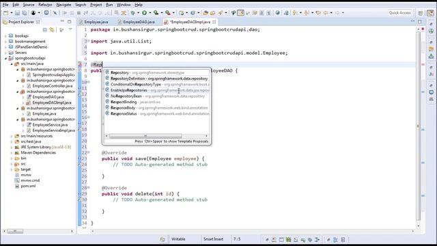Open the dropdown arrow next to Debug button
Viewport: 437px width, 246px height.
[138, 13]
